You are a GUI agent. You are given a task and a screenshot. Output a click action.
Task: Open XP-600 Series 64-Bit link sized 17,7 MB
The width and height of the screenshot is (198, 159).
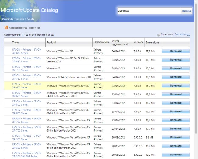27,94
